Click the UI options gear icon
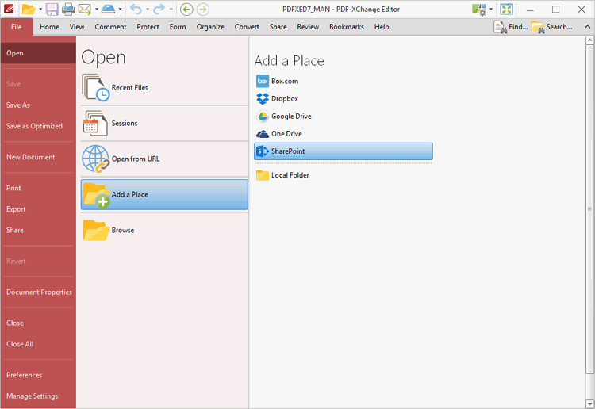595x409 pixels. point(479,10)
